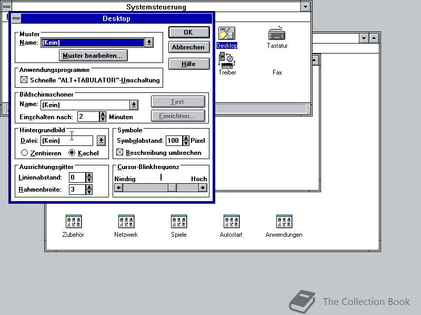Open the Systemsteuerung window system menu box
The height and width of the screenshot is (315, 421).
point(6,6)
